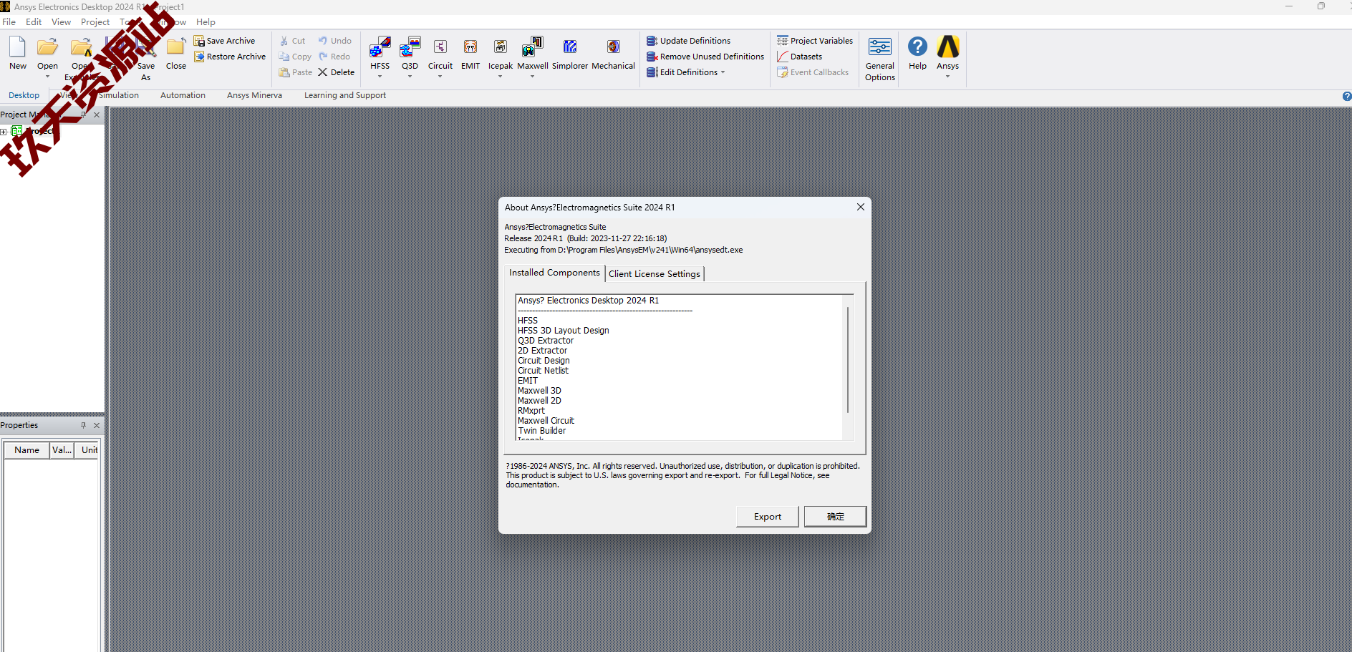Open the Edit menu
This screenshot has width=1352, height=652.
coord(34,22)
